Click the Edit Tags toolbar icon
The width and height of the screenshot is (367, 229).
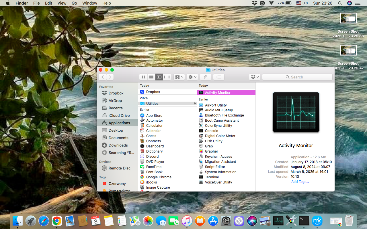[x=218, y=77]
